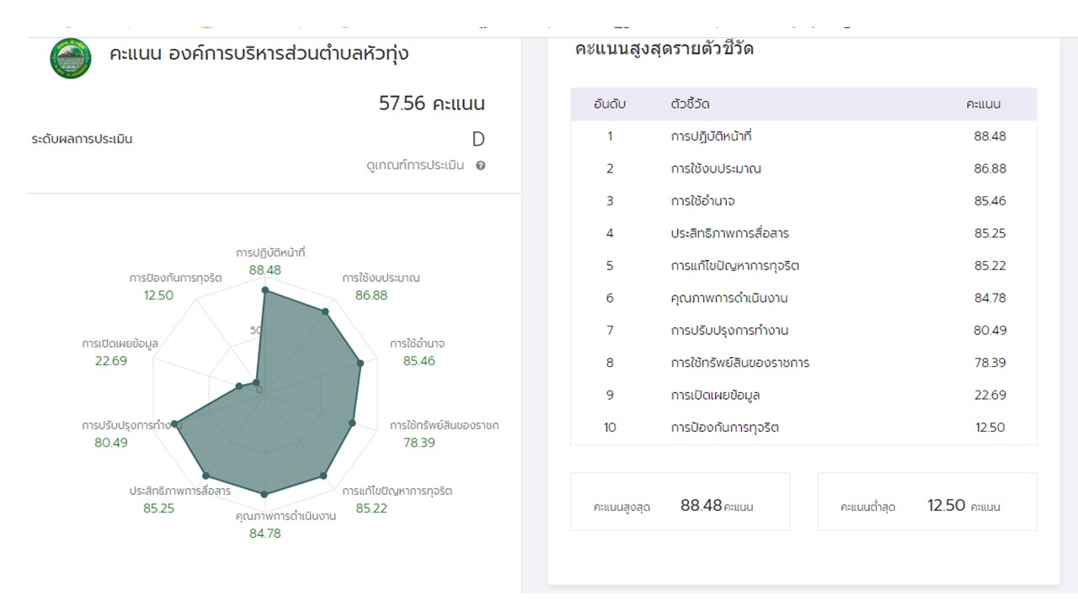Select table row การใช้อำนาจ

coord(803,201)
